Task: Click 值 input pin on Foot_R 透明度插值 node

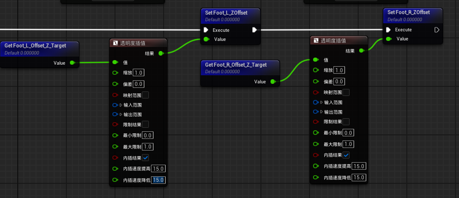Action: point(316,60)
